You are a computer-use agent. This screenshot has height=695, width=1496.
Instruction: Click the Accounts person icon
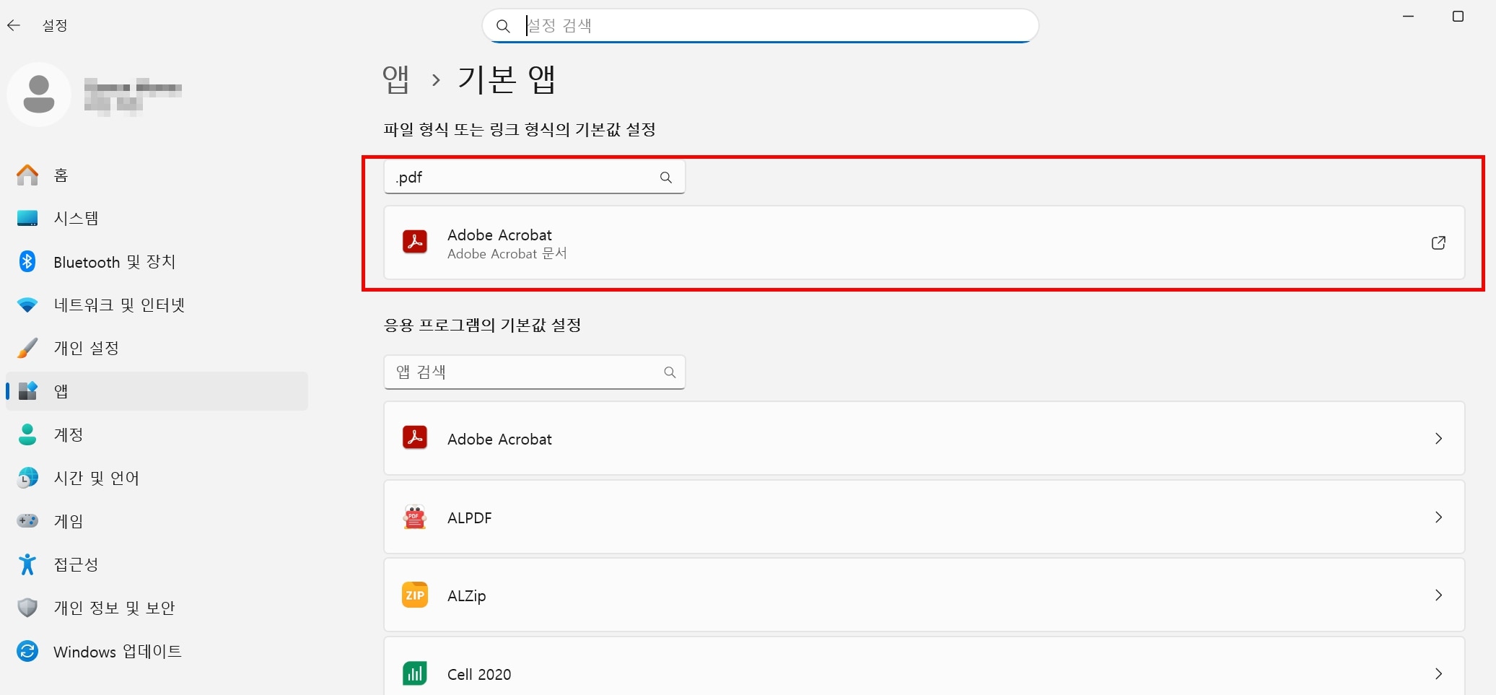tap(27, 434)
